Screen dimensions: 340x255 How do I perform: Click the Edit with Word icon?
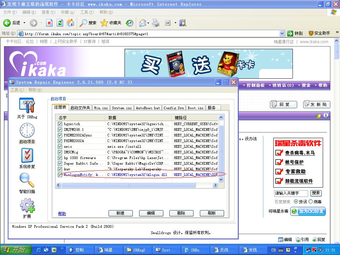[168, 23]
